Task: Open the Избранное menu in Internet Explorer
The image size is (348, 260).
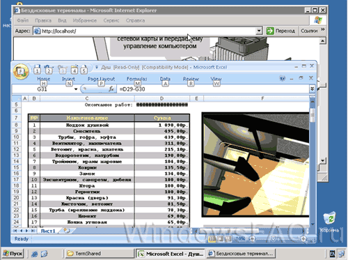Action: (x=85, y=20)
